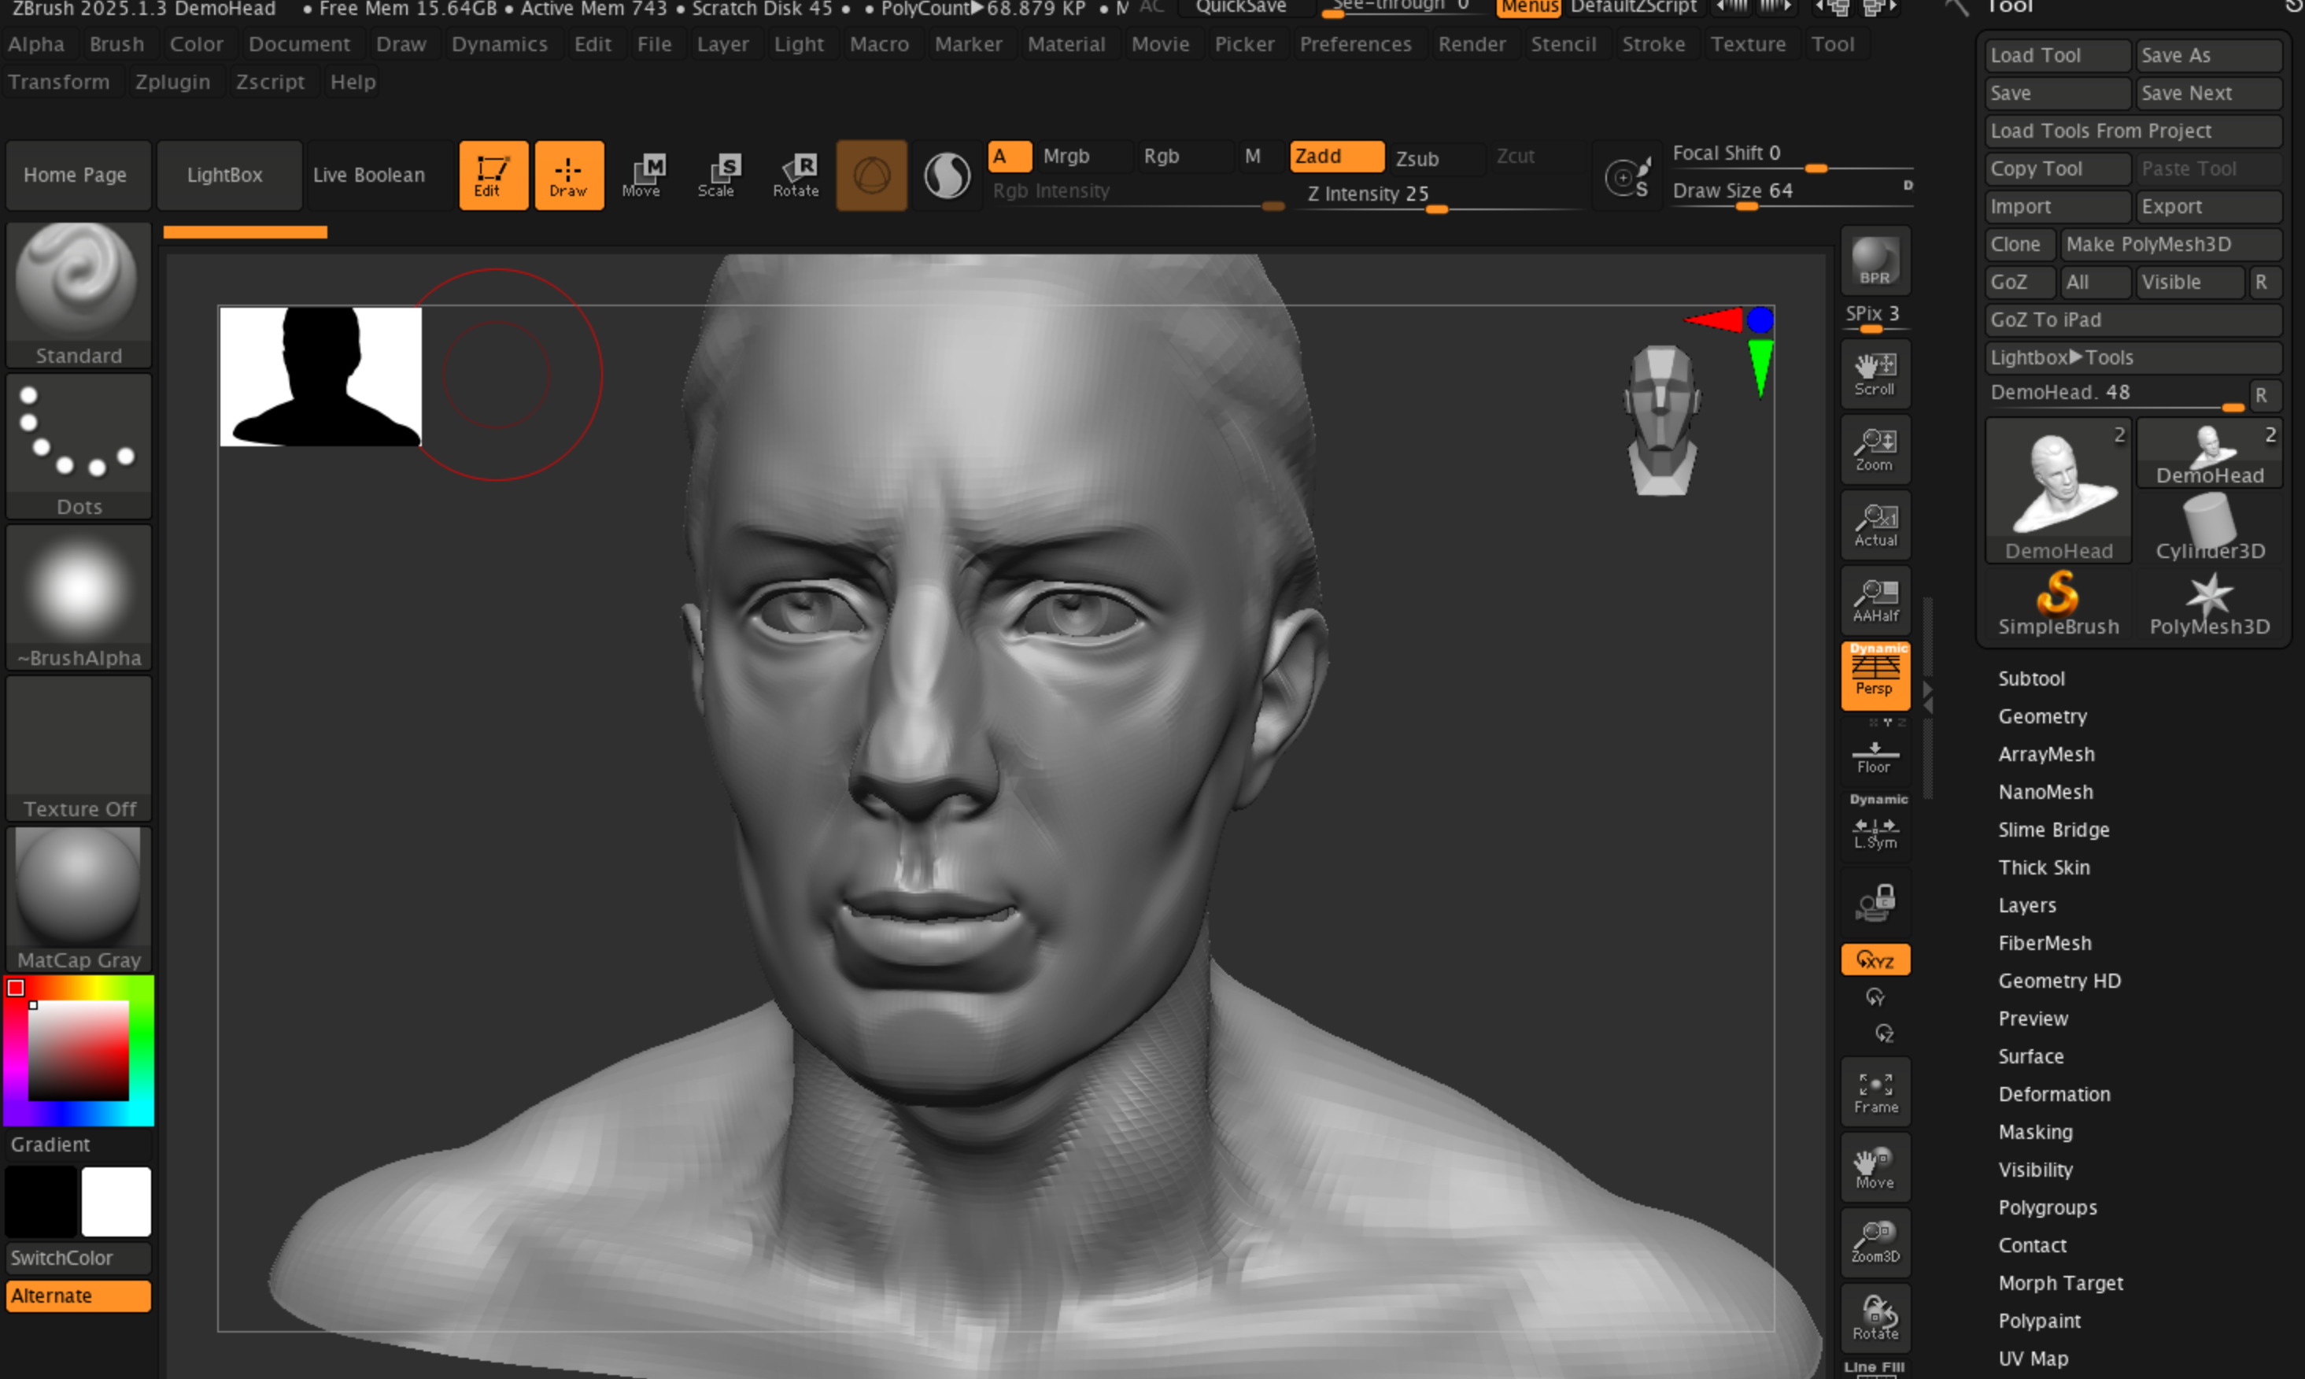Expand the Geometry section
This screenshot has height=1379, width=2305.
coord(2042,716)
